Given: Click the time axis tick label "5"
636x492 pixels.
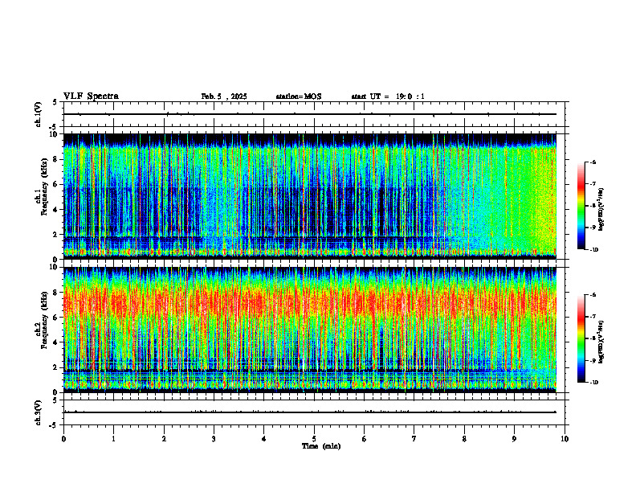Looking at the screenshot, I should (x=314, y=439).
